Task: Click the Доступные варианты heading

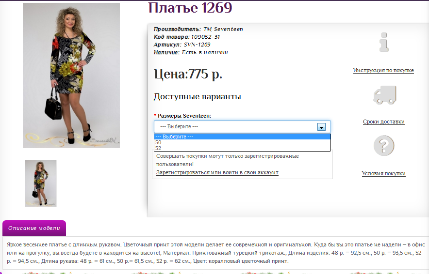Action: click(197, 97)
